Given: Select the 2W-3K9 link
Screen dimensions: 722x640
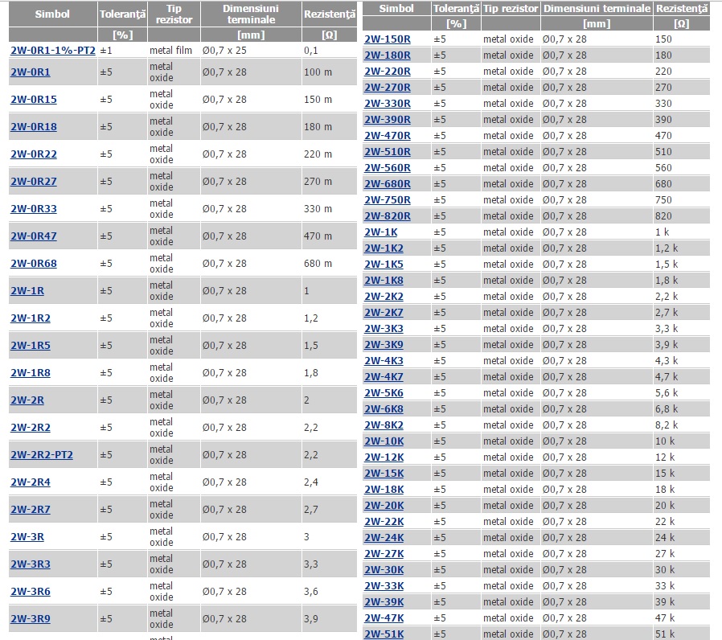Looking at the screenshot, I should click(384, 345).
